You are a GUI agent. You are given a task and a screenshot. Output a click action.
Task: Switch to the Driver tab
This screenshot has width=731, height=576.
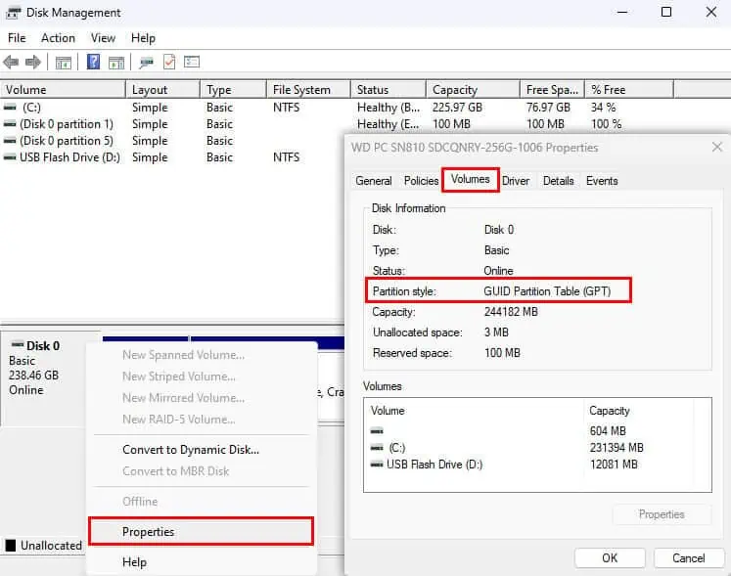(516, 181)
